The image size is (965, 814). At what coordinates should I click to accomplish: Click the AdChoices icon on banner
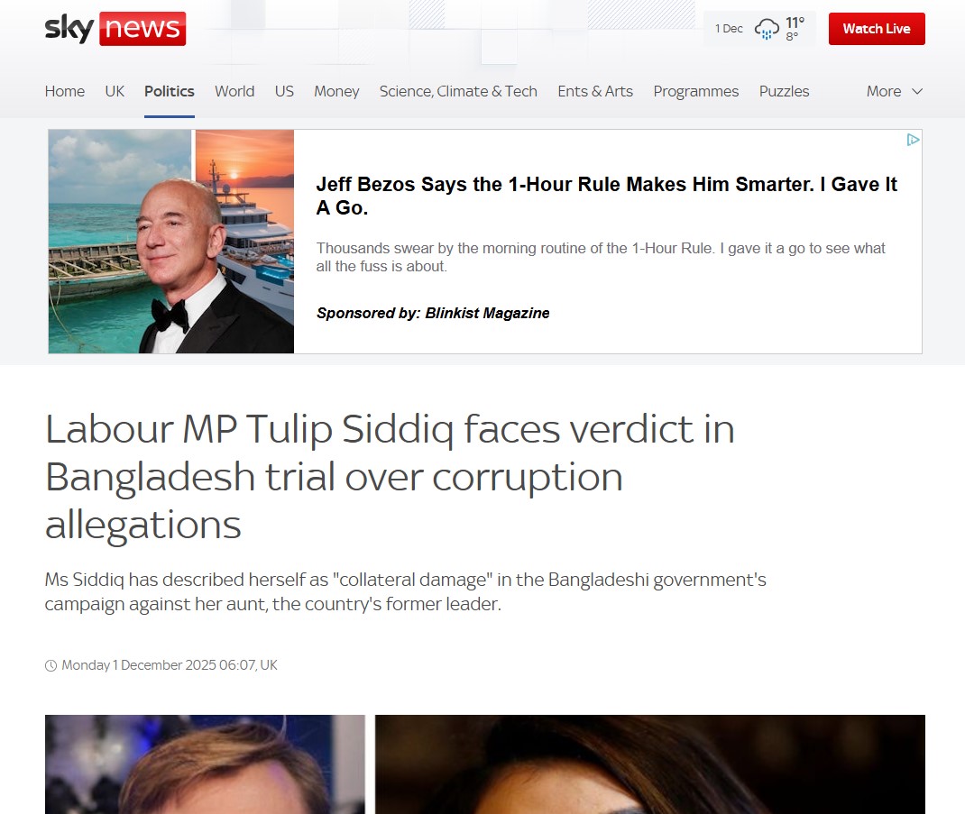[x=913, y=140]
